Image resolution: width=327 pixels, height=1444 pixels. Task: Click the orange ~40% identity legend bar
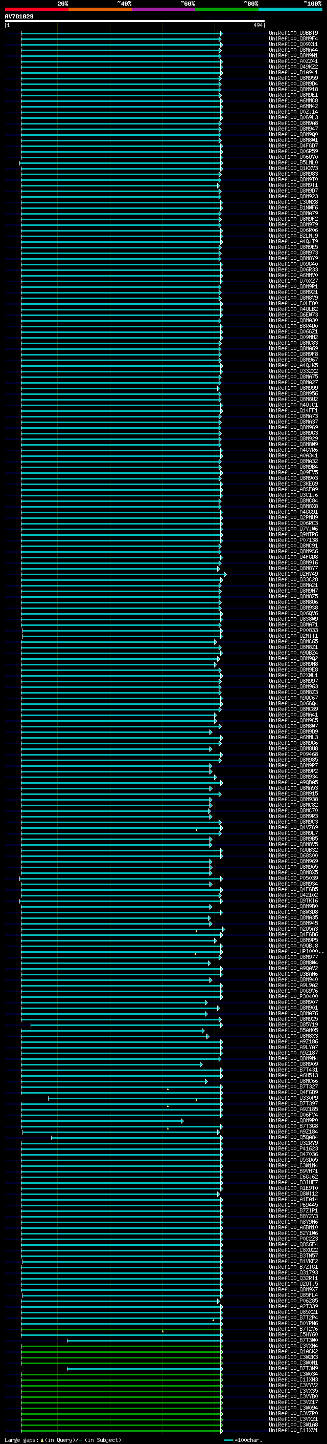pyautogui.click(x=100, y=9)
